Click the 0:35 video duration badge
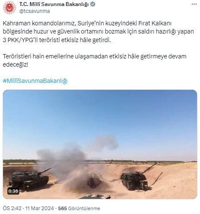 tap(13, 191)
